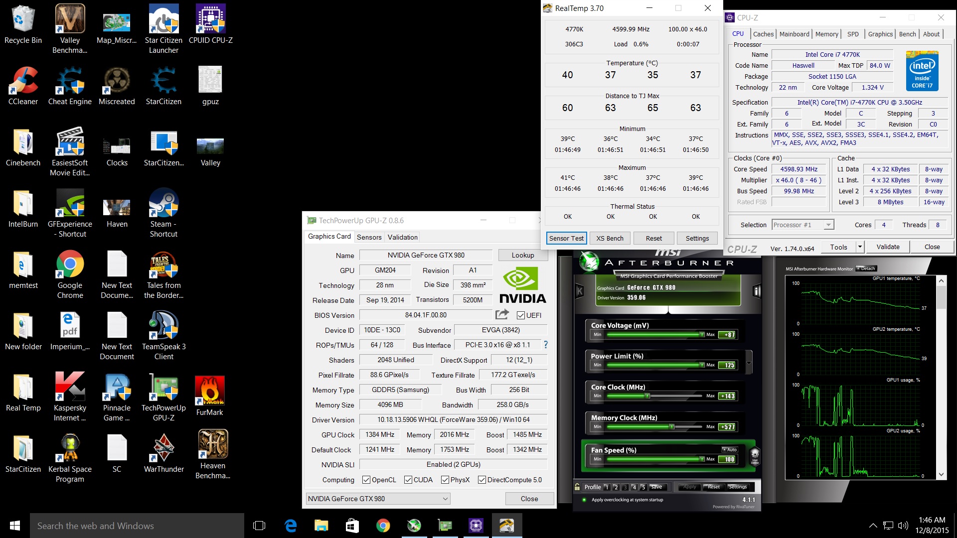Image resolution: width=957 pixels, height=538 pixels.
Task: Click XS Bench in RealTemp
Action: (x=610, y=238)
